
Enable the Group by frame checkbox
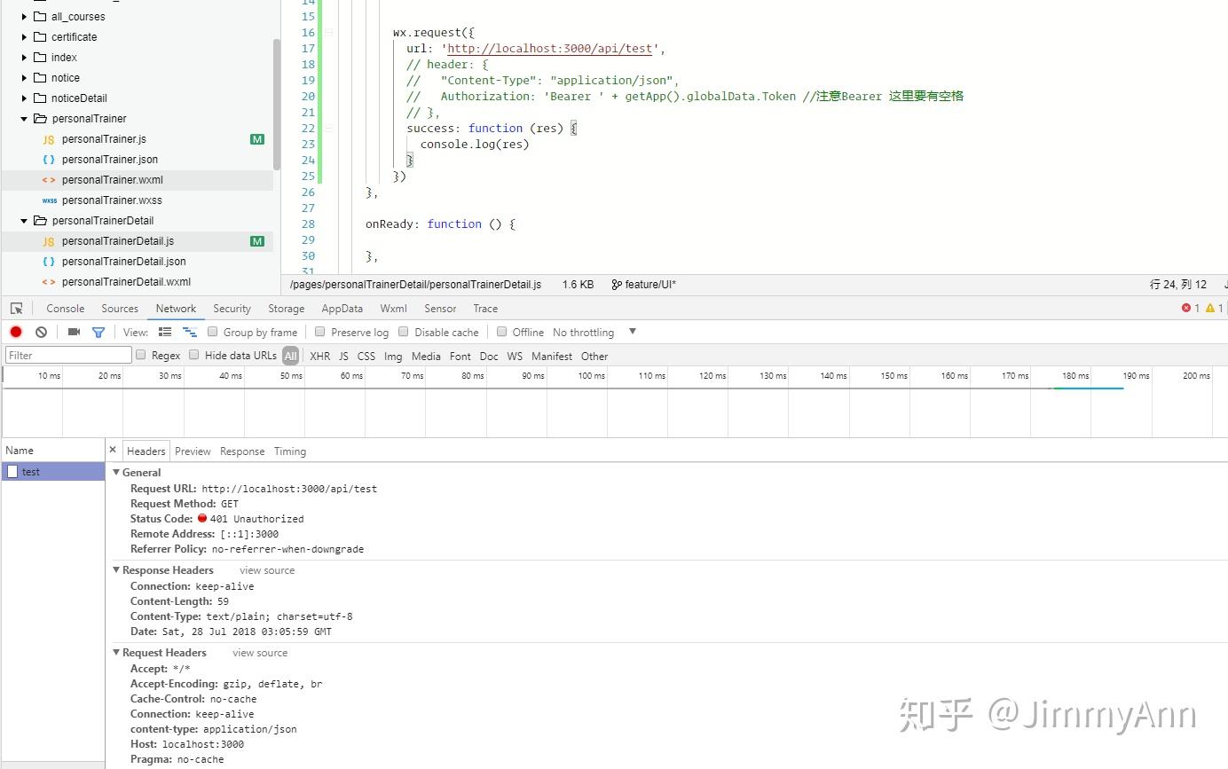(212, 332)
